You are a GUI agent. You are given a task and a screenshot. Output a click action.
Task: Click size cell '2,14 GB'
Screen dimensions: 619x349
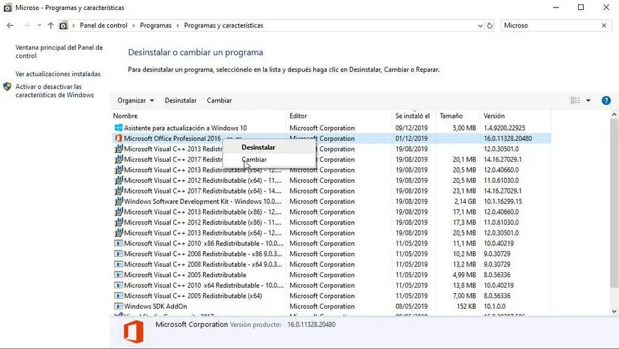pyautogui.click(x=465, y=201)
